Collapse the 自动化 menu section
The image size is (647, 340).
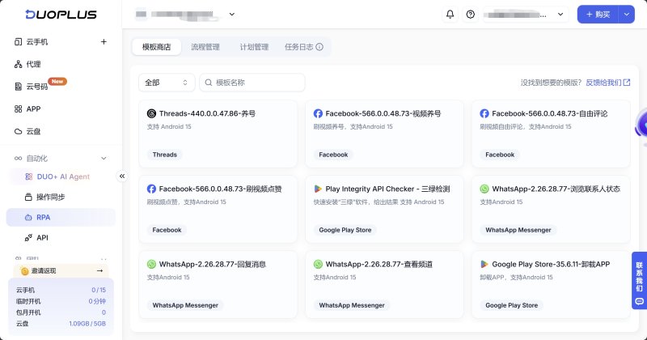pyautogui.click(x=104, y=158)
